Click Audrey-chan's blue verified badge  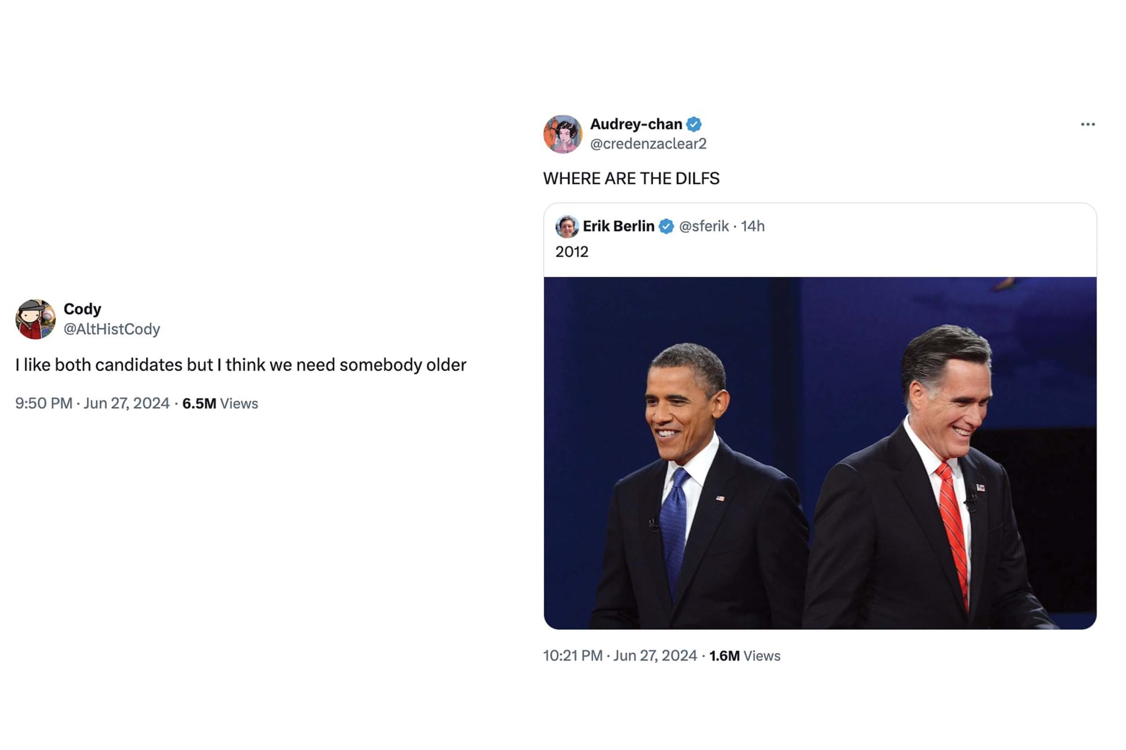click(x=694, y=124)
